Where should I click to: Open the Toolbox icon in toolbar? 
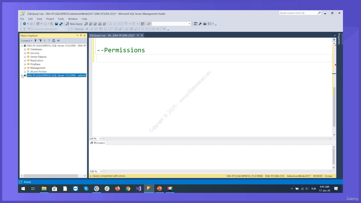(205, 24)
